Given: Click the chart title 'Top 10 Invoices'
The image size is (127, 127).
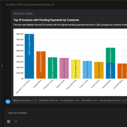Looking at the screenshot, I should (x=46, y=20).
